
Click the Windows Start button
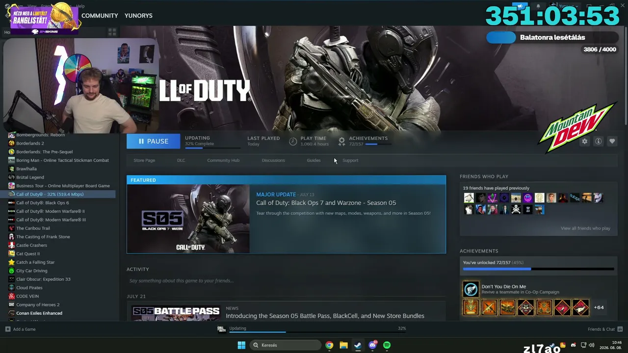[241, 345]
